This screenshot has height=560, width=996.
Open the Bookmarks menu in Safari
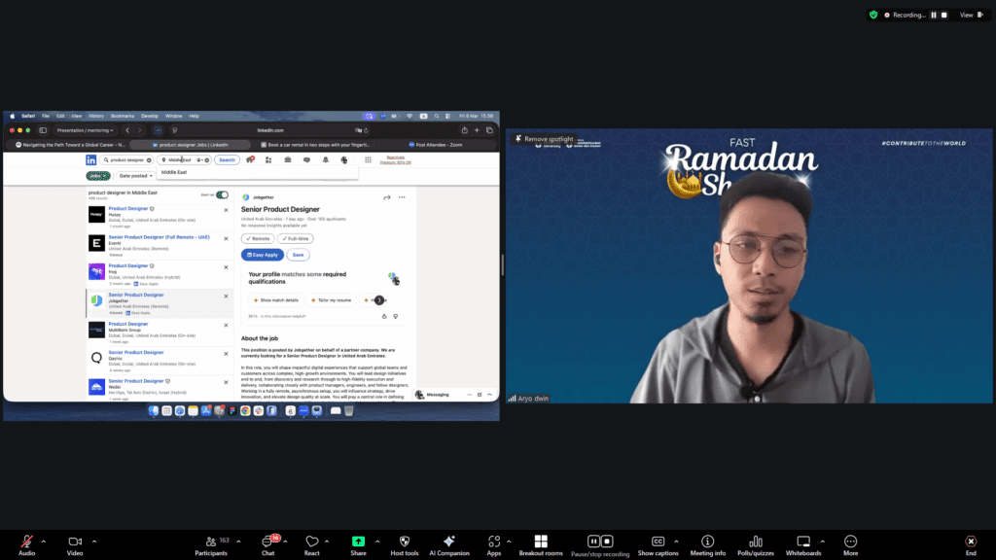[x=123, y=116]
